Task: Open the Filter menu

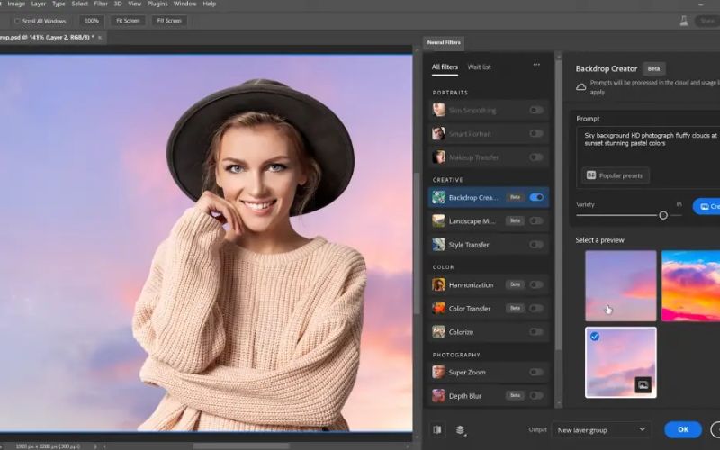Action: pyautogui.click(x=101, y=4)
